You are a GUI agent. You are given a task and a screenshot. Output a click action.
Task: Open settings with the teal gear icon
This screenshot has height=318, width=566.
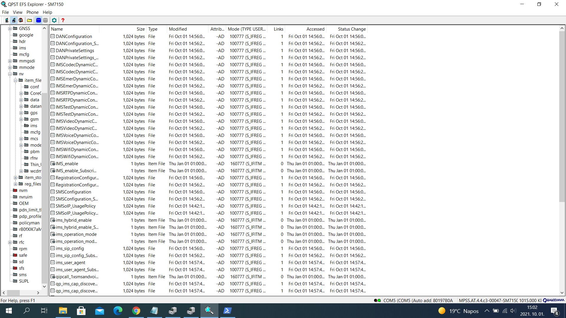click(x=54, y=20)
